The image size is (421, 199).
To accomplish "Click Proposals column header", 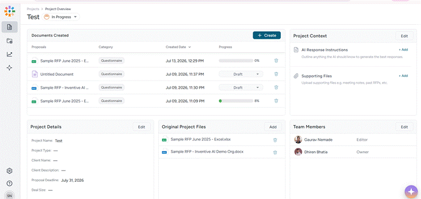I will click(39, 47).
